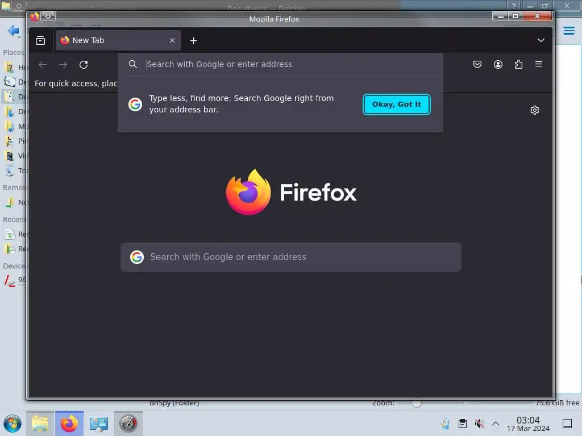Screen dimensions: 582x436
Task: Go back one page in Firefox
Action: [x=43, y=65]
